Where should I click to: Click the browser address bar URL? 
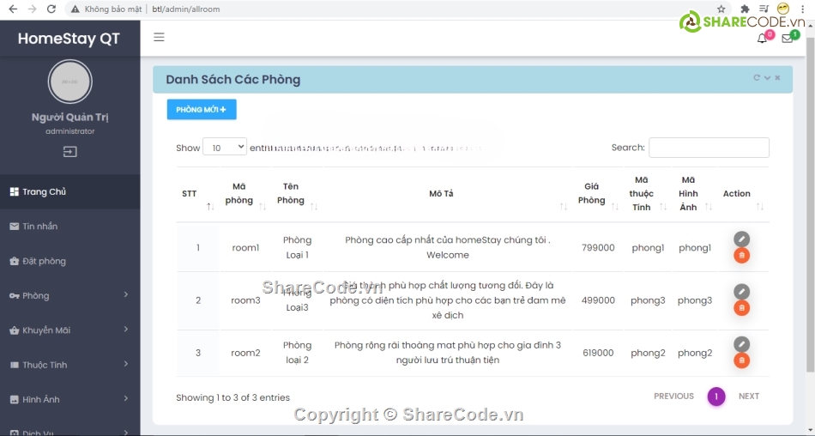(186, 9)
